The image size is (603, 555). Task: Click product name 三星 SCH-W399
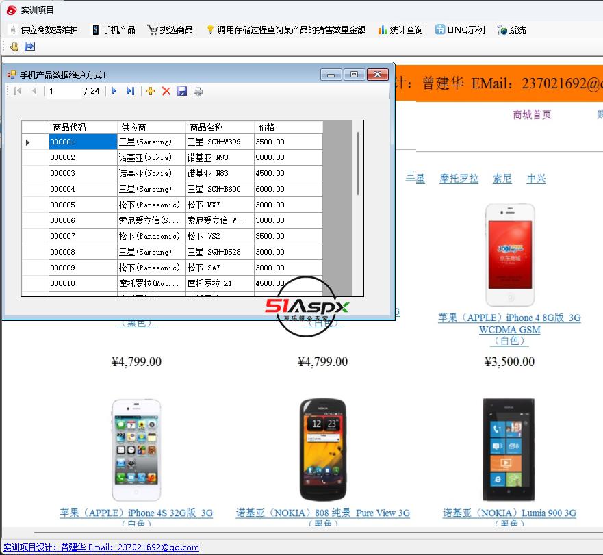(x=220, y=142)
